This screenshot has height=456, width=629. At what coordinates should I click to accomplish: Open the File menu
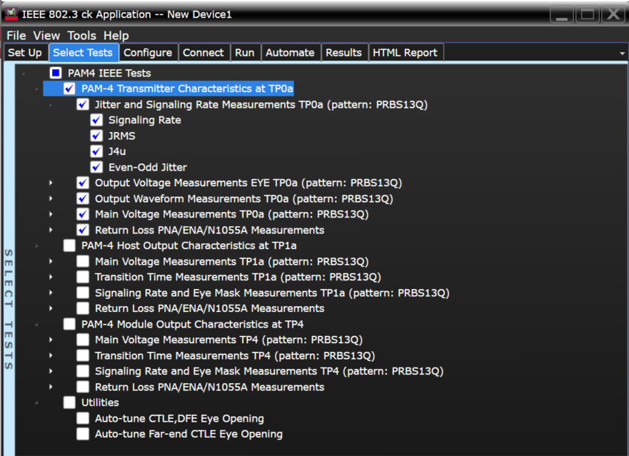click(x=16, y=35)
